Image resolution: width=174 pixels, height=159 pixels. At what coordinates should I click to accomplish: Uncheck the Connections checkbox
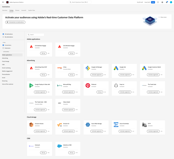(x=3, y=45)
